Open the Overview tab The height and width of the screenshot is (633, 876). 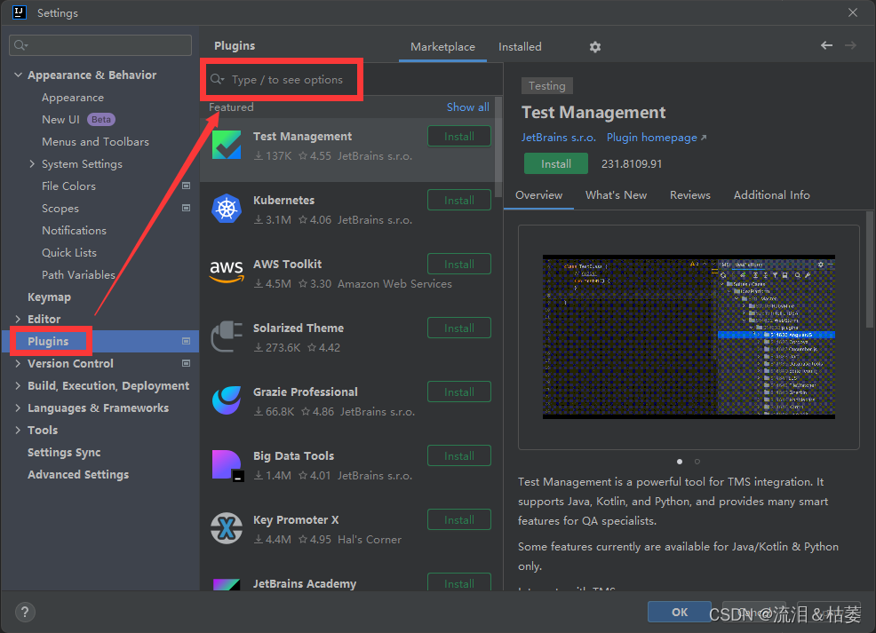tap(538, 195)
